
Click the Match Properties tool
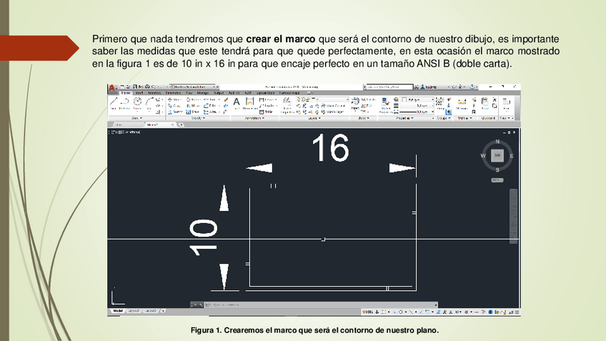point(385,105)
